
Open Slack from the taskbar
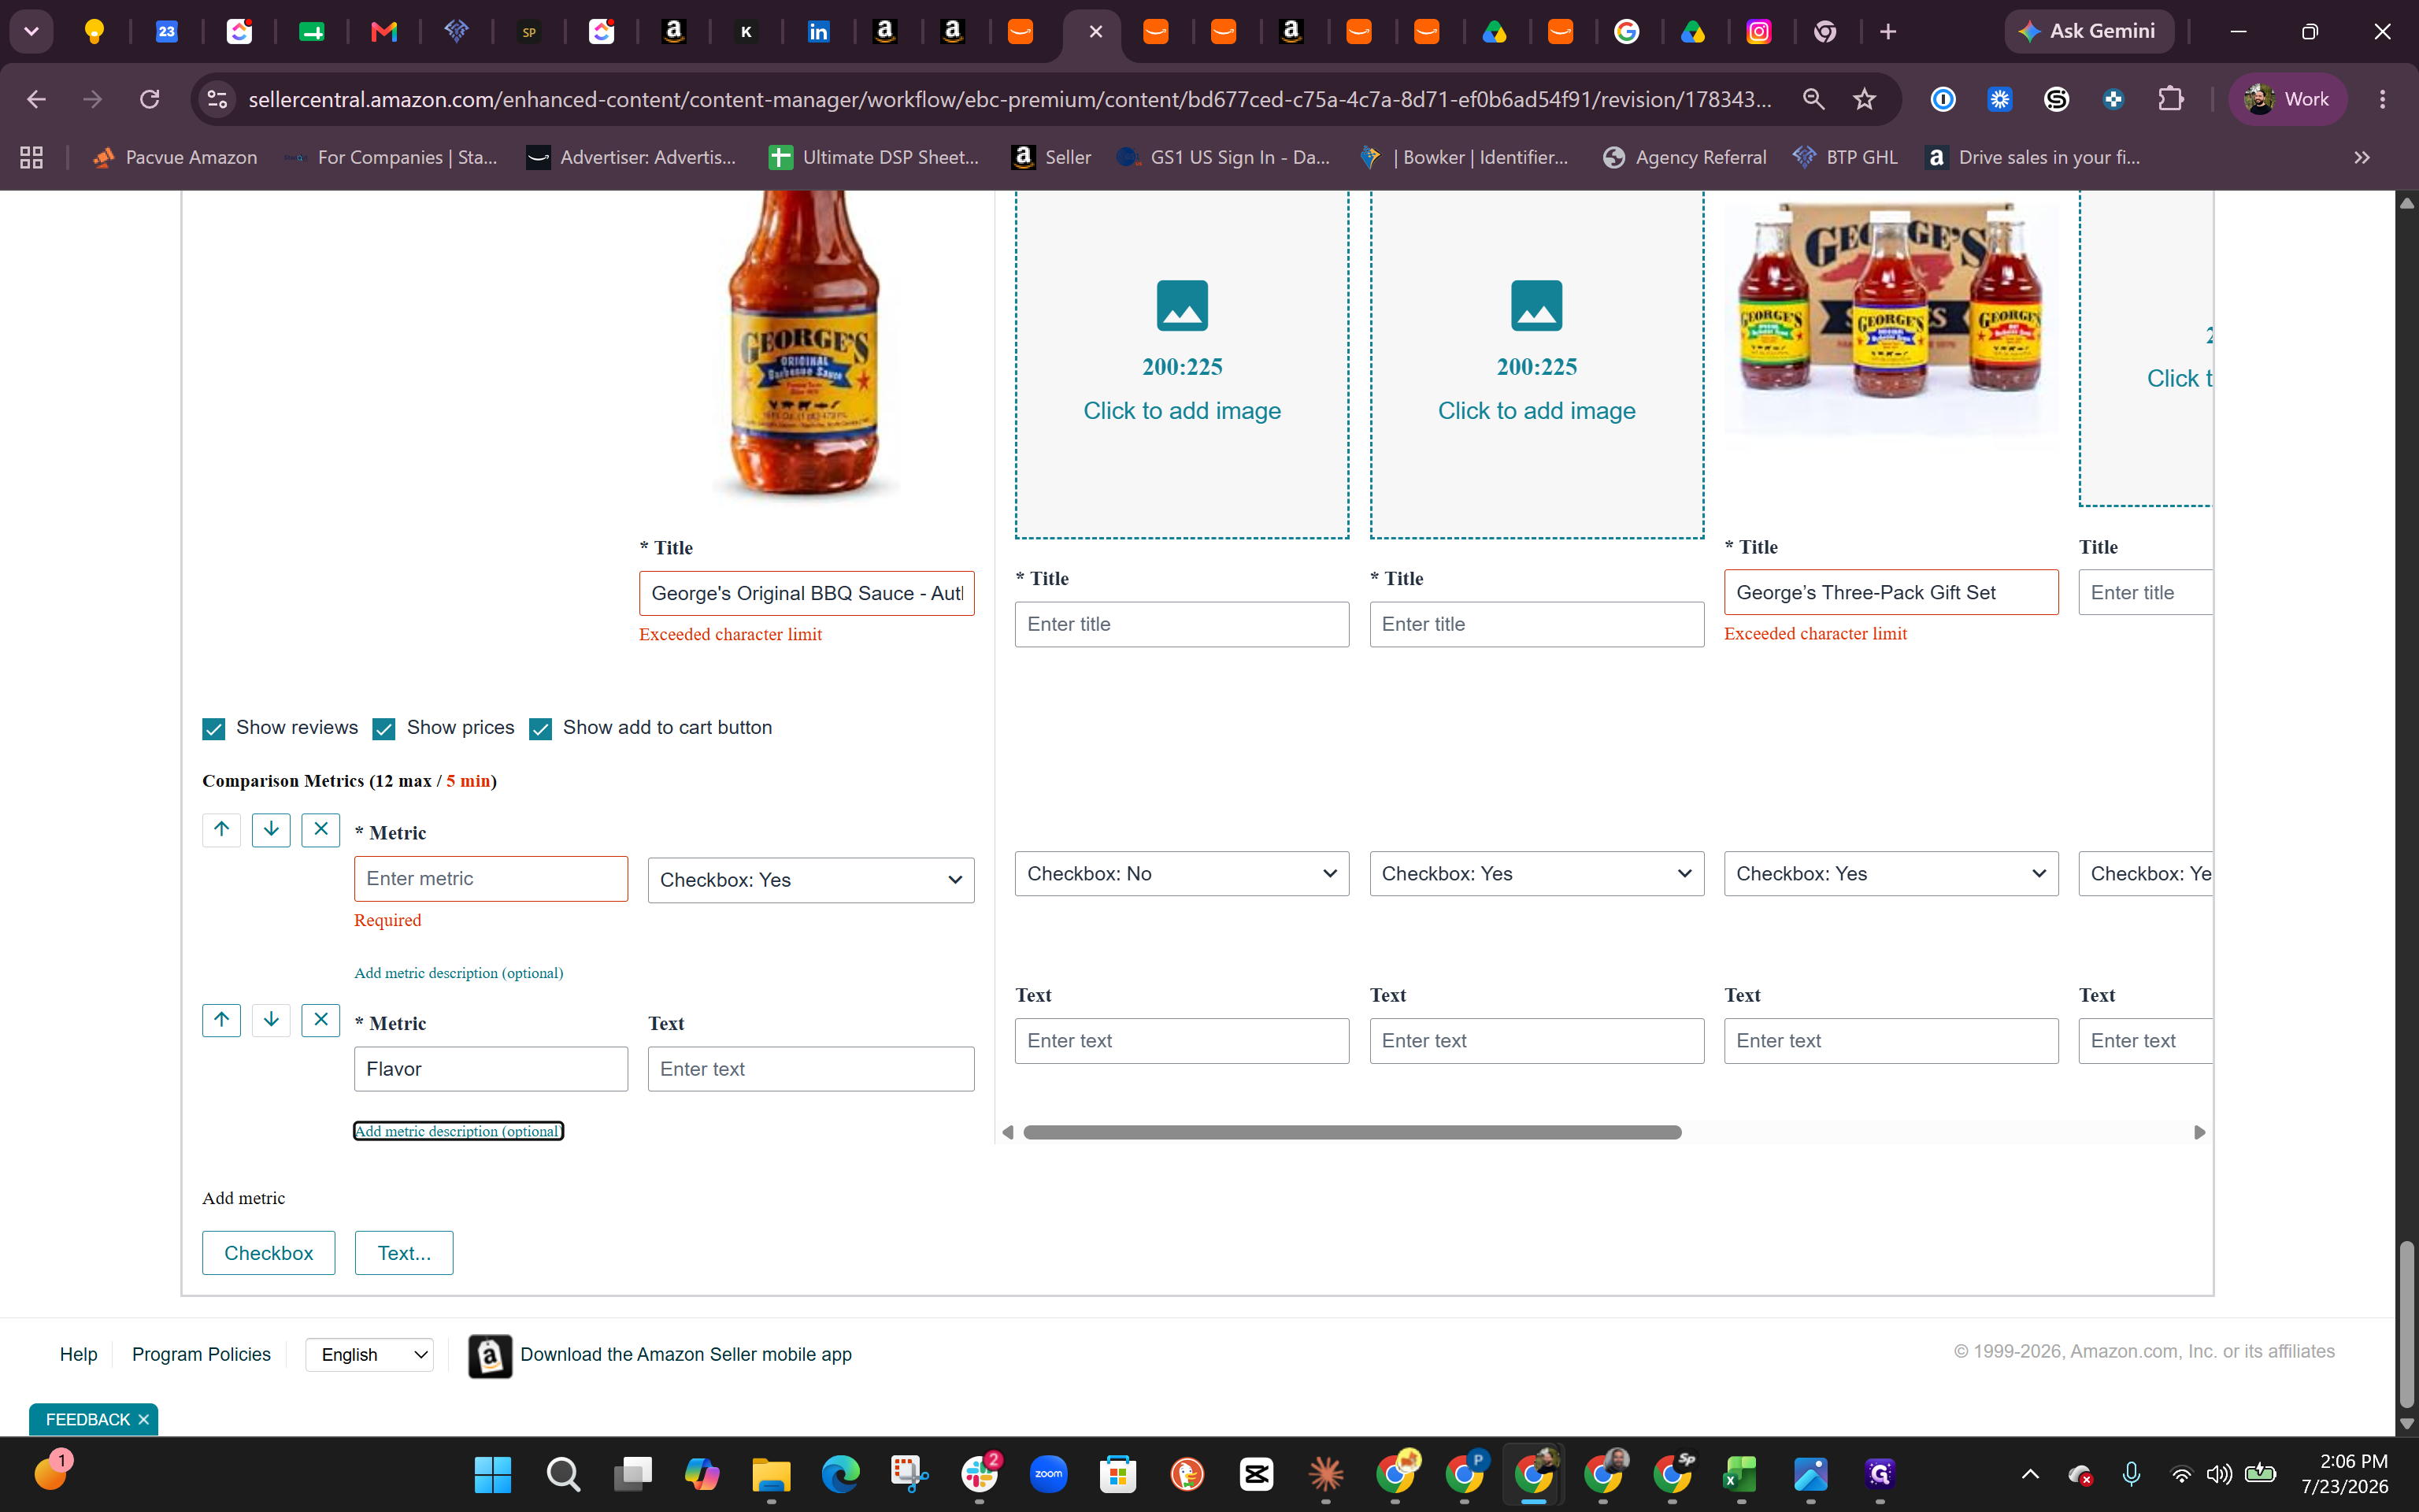(x=980, y=1474)
